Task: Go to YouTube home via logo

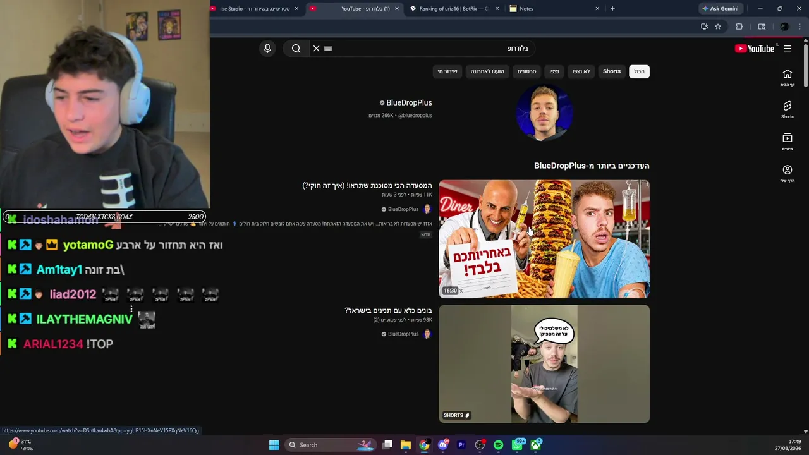Action: 755,49
